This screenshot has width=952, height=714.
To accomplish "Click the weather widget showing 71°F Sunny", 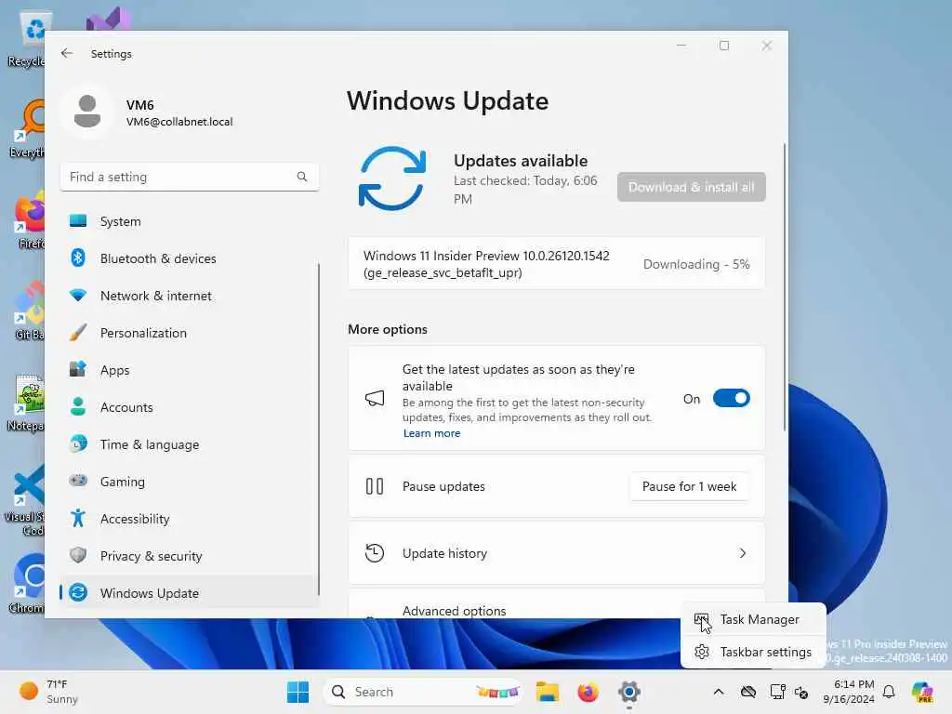I will pyautogui.click(x=48, y=692).
